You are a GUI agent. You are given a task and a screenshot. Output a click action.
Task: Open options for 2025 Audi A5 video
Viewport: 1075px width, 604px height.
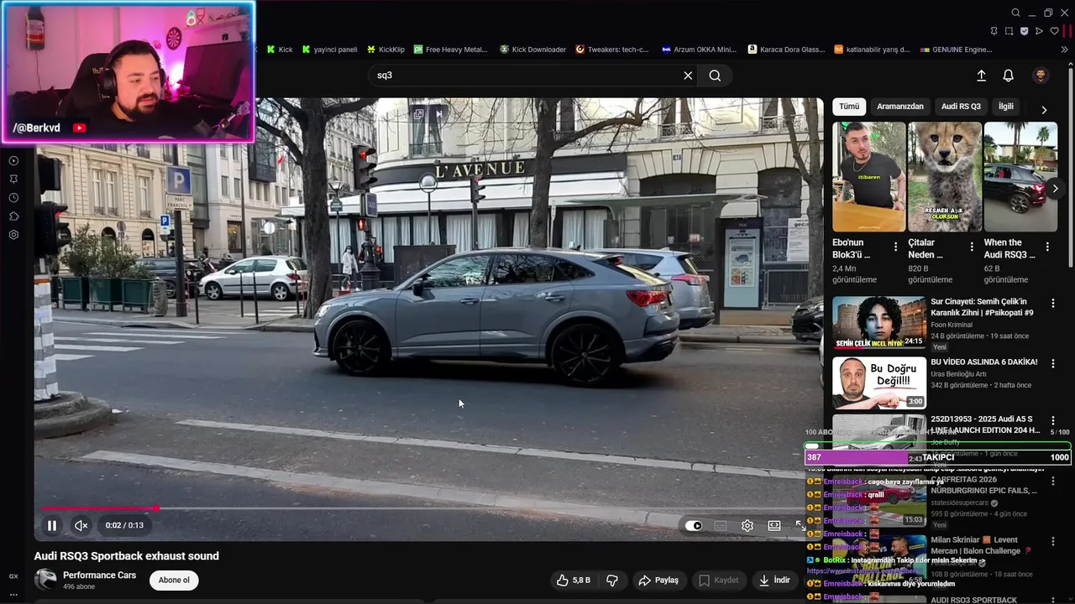pos(1052,419)
